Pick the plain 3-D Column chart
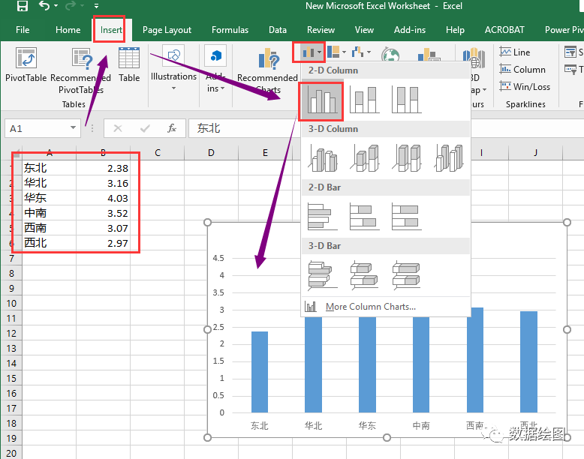This screenshot has height=459, width=584. click(x=449, y=158)
